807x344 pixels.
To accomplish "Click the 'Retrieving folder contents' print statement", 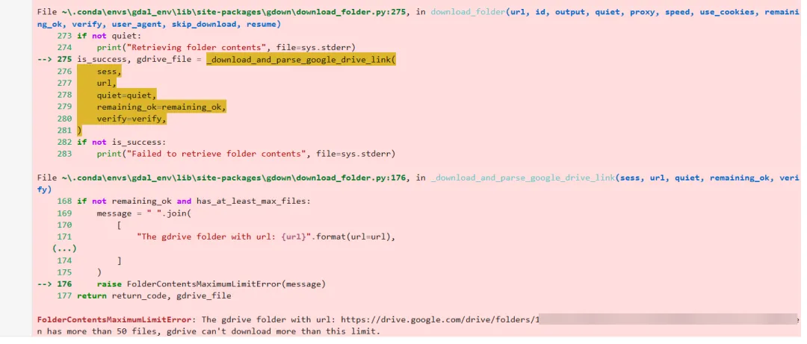I will (x=226, y=48).
